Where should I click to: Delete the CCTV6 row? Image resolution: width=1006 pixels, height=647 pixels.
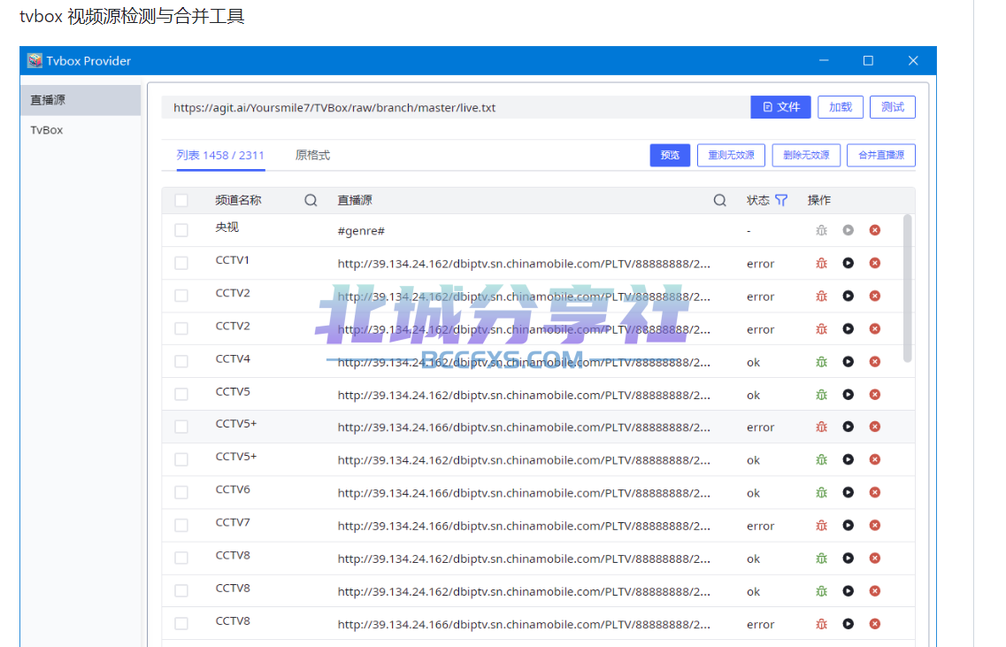[874, 493]
